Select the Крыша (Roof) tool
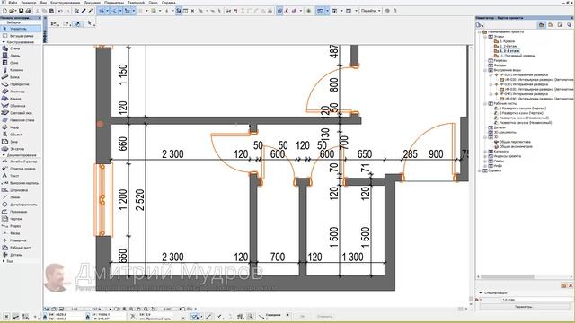 pyautogui.click(x=21, y=99)
